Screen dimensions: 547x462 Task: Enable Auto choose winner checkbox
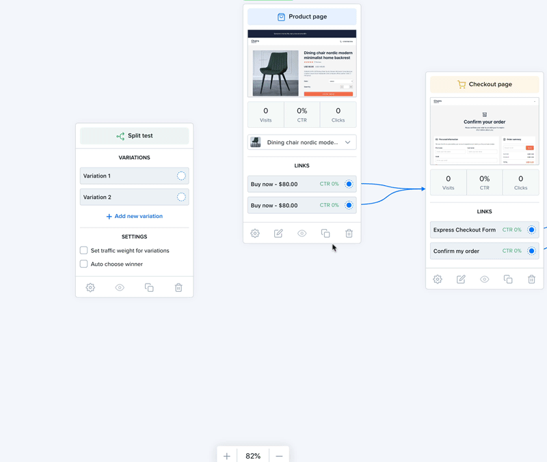point(83,264)
